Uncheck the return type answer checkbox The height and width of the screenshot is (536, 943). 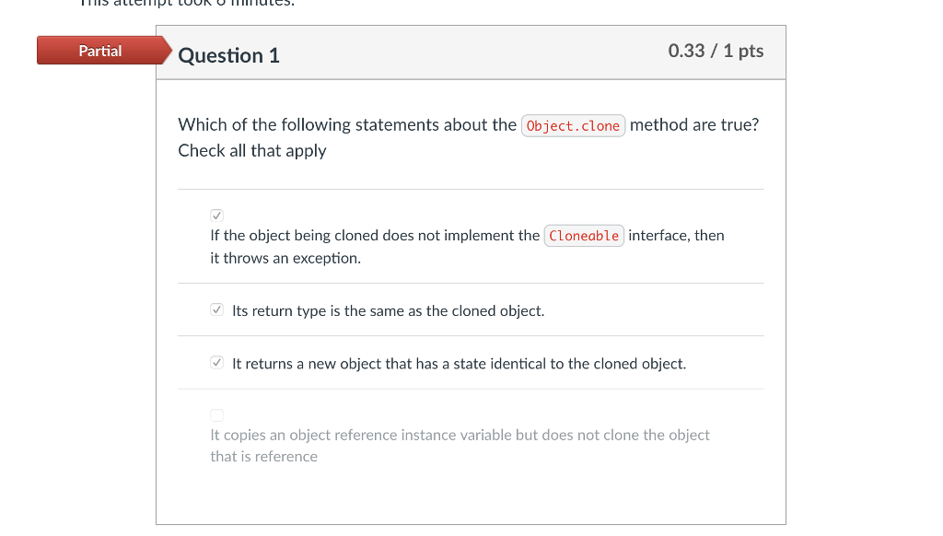(x=216, y=309)
